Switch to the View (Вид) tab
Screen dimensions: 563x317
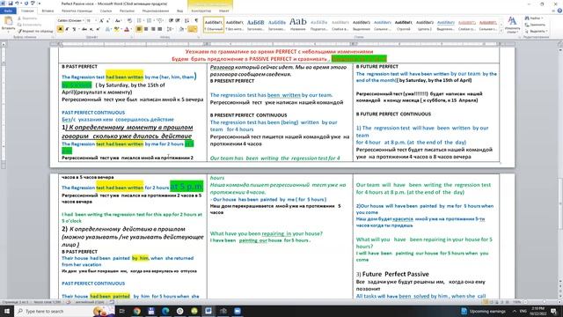click(x=179, y=11)
